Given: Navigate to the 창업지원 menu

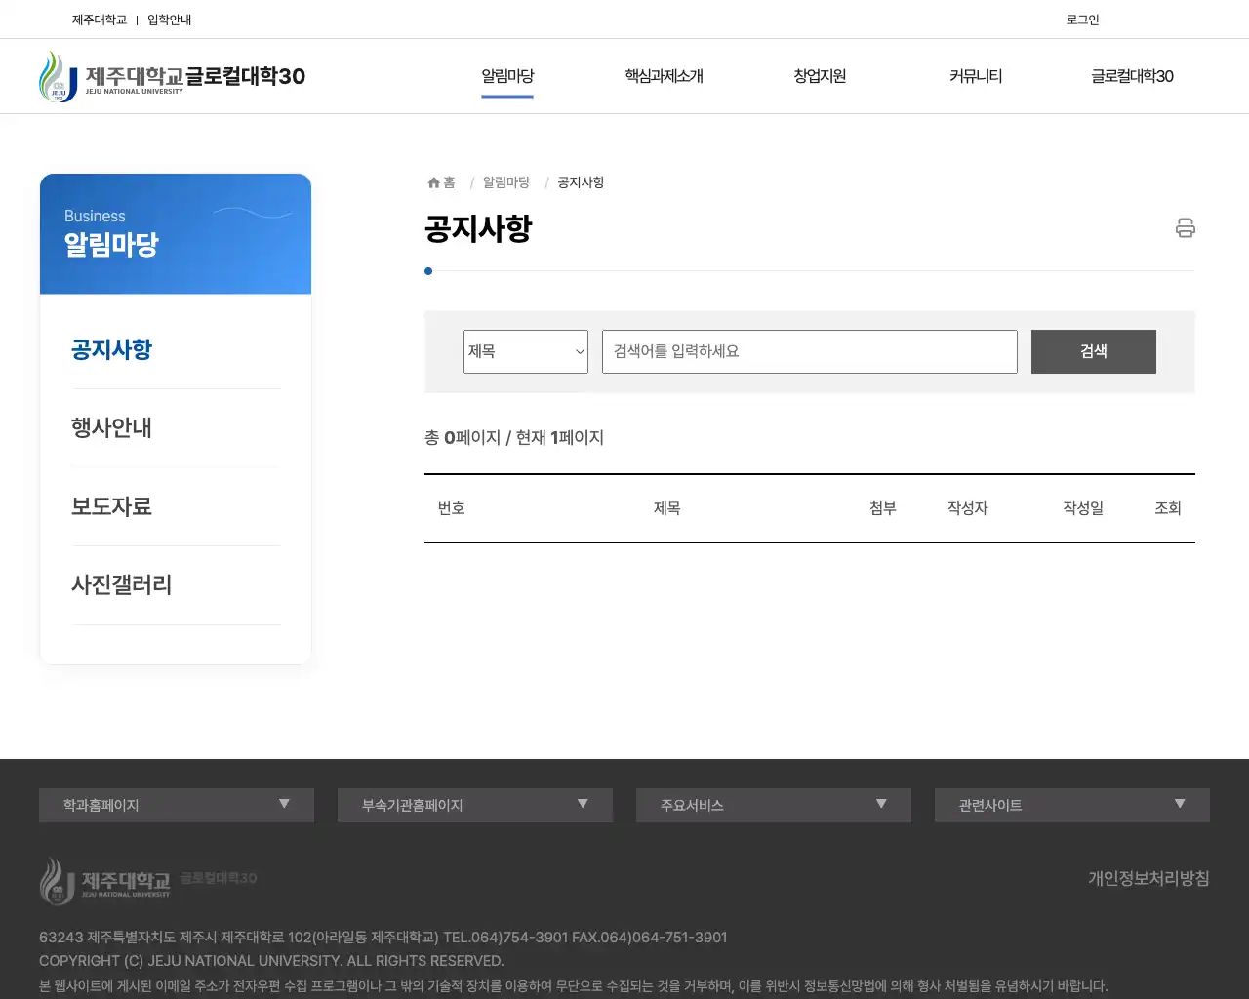Looking at the screenshot, I should (819, 76).
